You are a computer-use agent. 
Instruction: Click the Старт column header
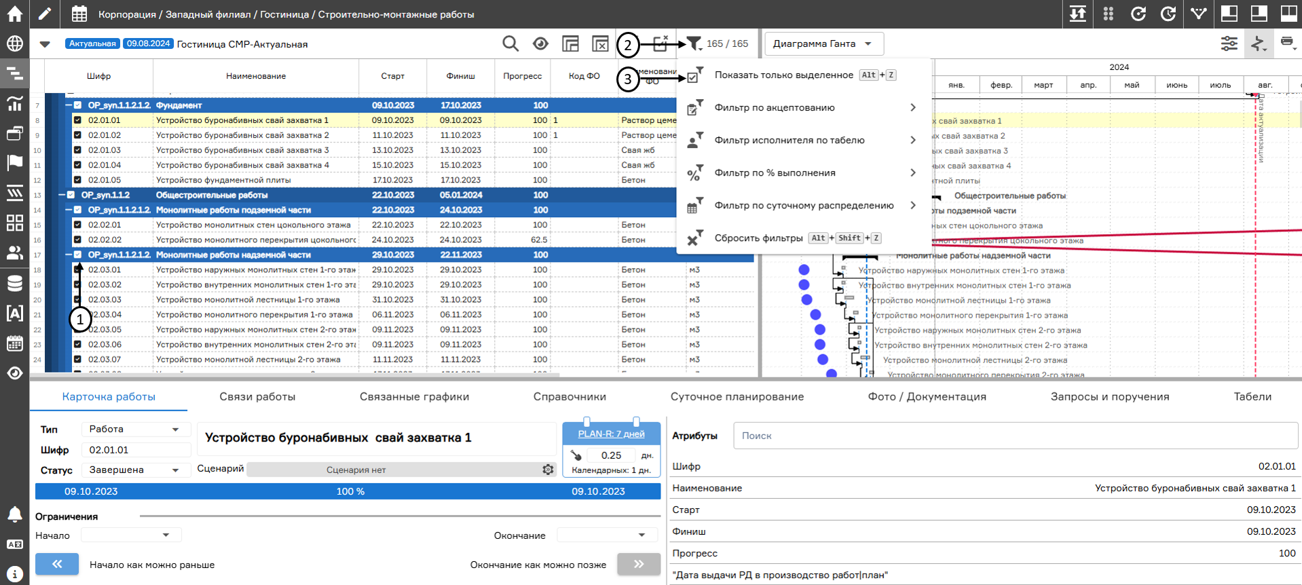pos(392,76)
